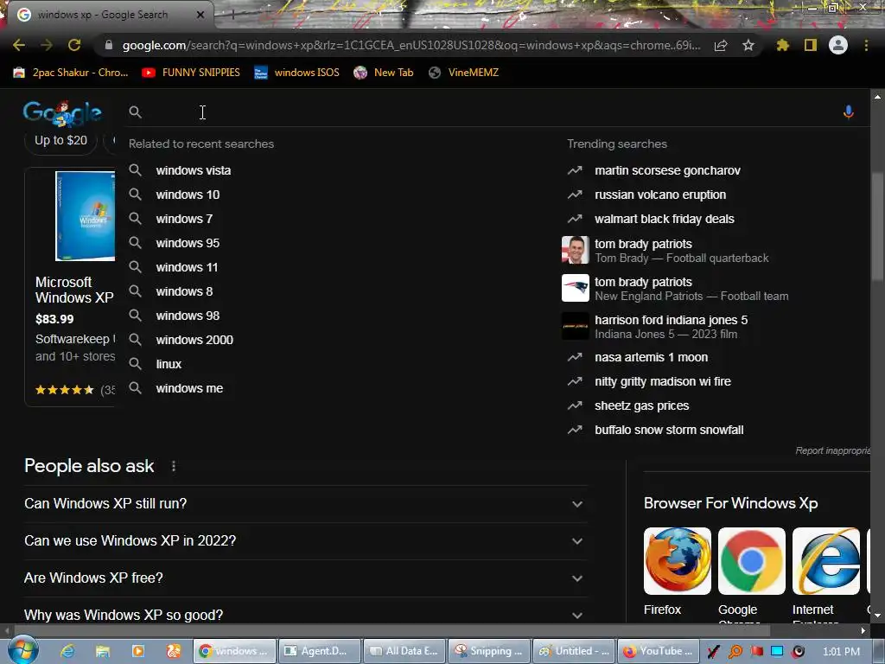Expand Why was Windows XP so good?
This screenshot has height=664, width=885.
(304, 615)
